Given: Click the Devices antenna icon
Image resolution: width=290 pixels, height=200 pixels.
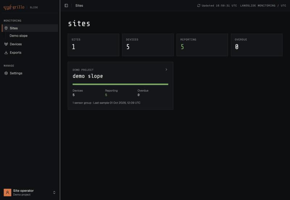Looking at the screenshot, I should pos(6,44).
